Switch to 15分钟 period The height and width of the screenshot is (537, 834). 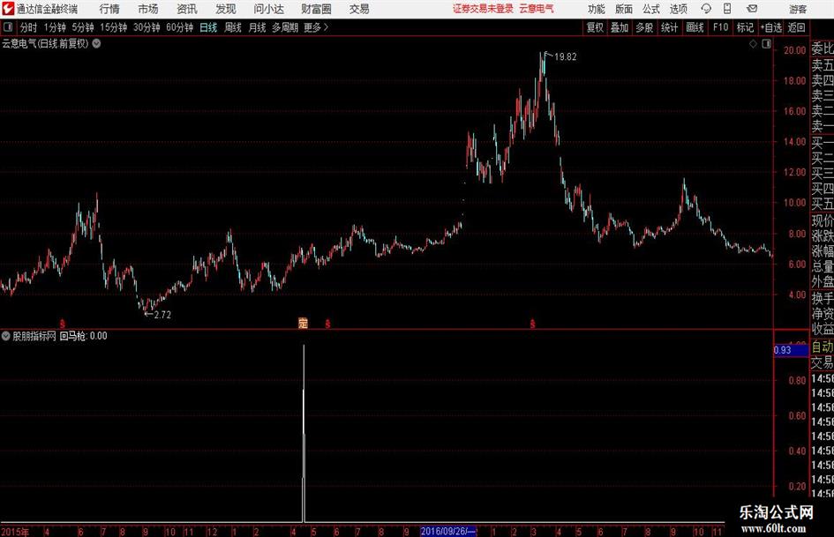[x=114, y=27]
